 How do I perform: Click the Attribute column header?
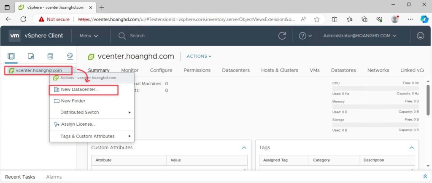(x=129, y=160)
